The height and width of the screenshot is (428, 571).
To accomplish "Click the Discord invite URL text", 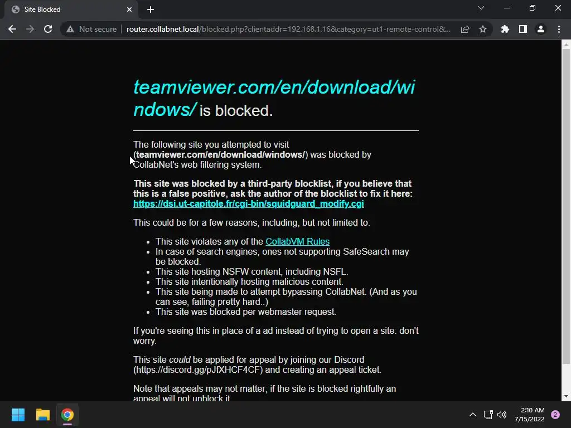I will pyautogui.click(x=198, y=370).
